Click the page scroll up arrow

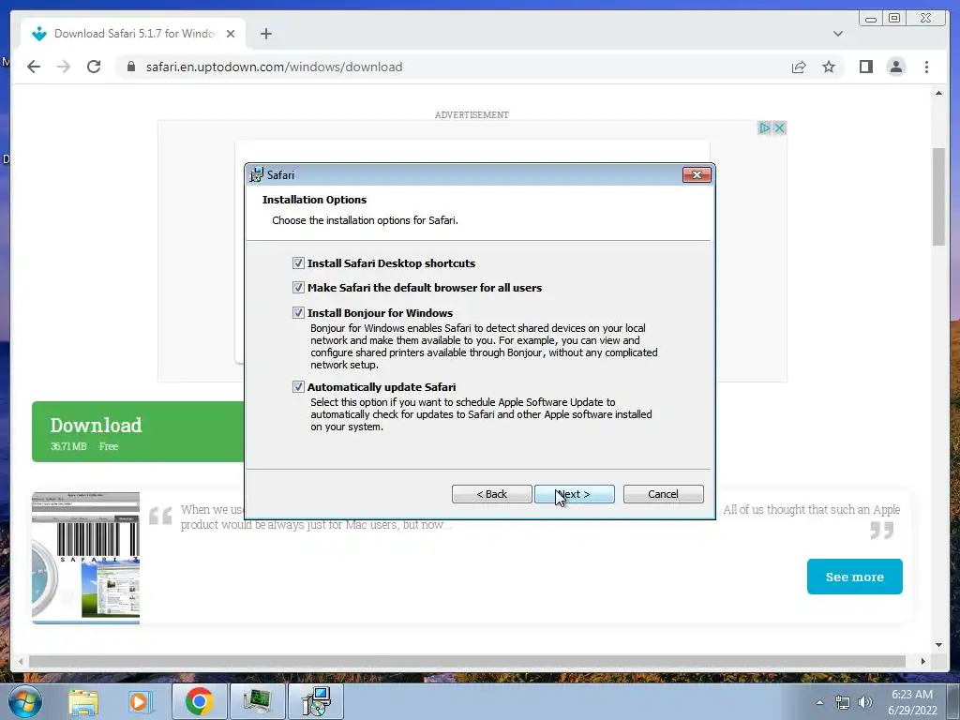coord(938,93)
